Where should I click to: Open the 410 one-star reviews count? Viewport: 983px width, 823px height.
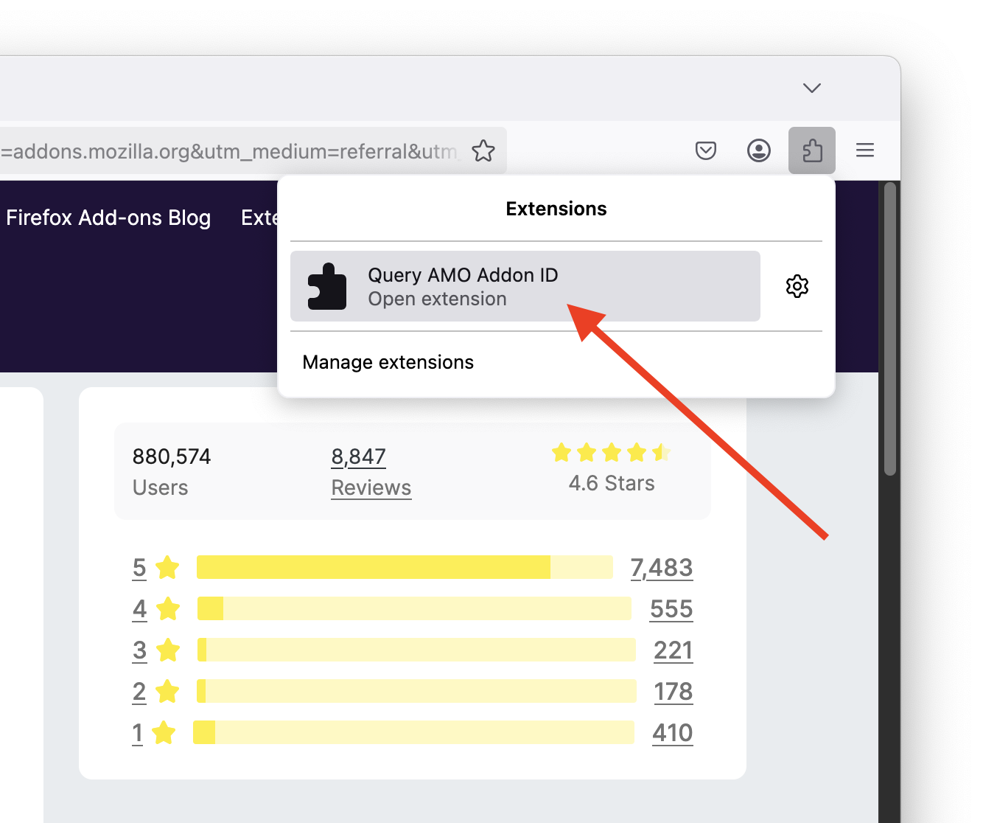click(673, 733)
